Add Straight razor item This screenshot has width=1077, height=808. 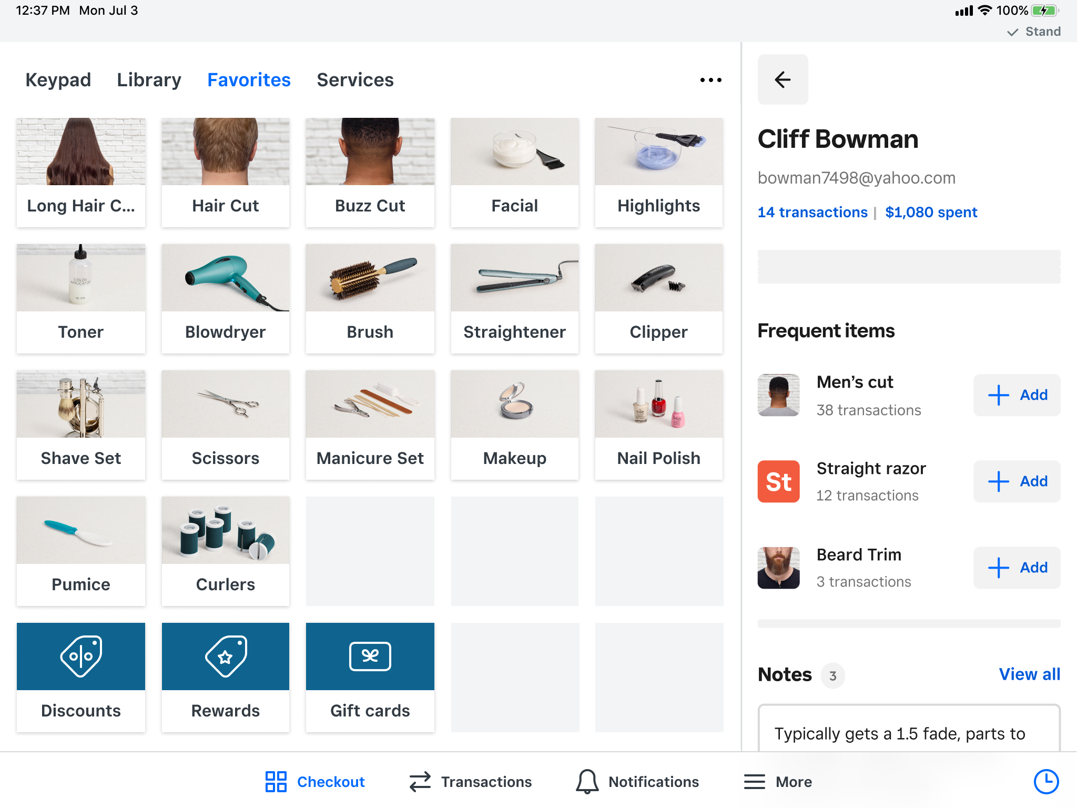[1017, 481]
